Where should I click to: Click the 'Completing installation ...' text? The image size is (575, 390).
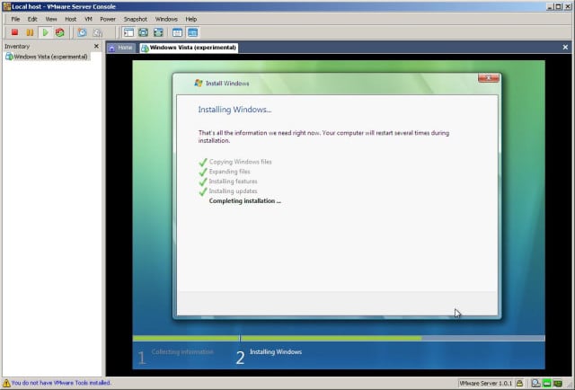[245, 200]
